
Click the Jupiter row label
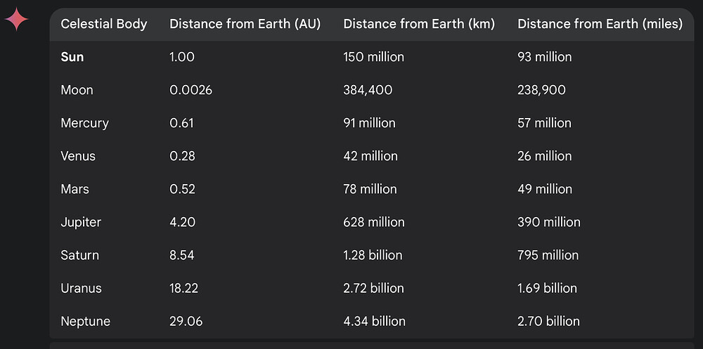[81, 222]
